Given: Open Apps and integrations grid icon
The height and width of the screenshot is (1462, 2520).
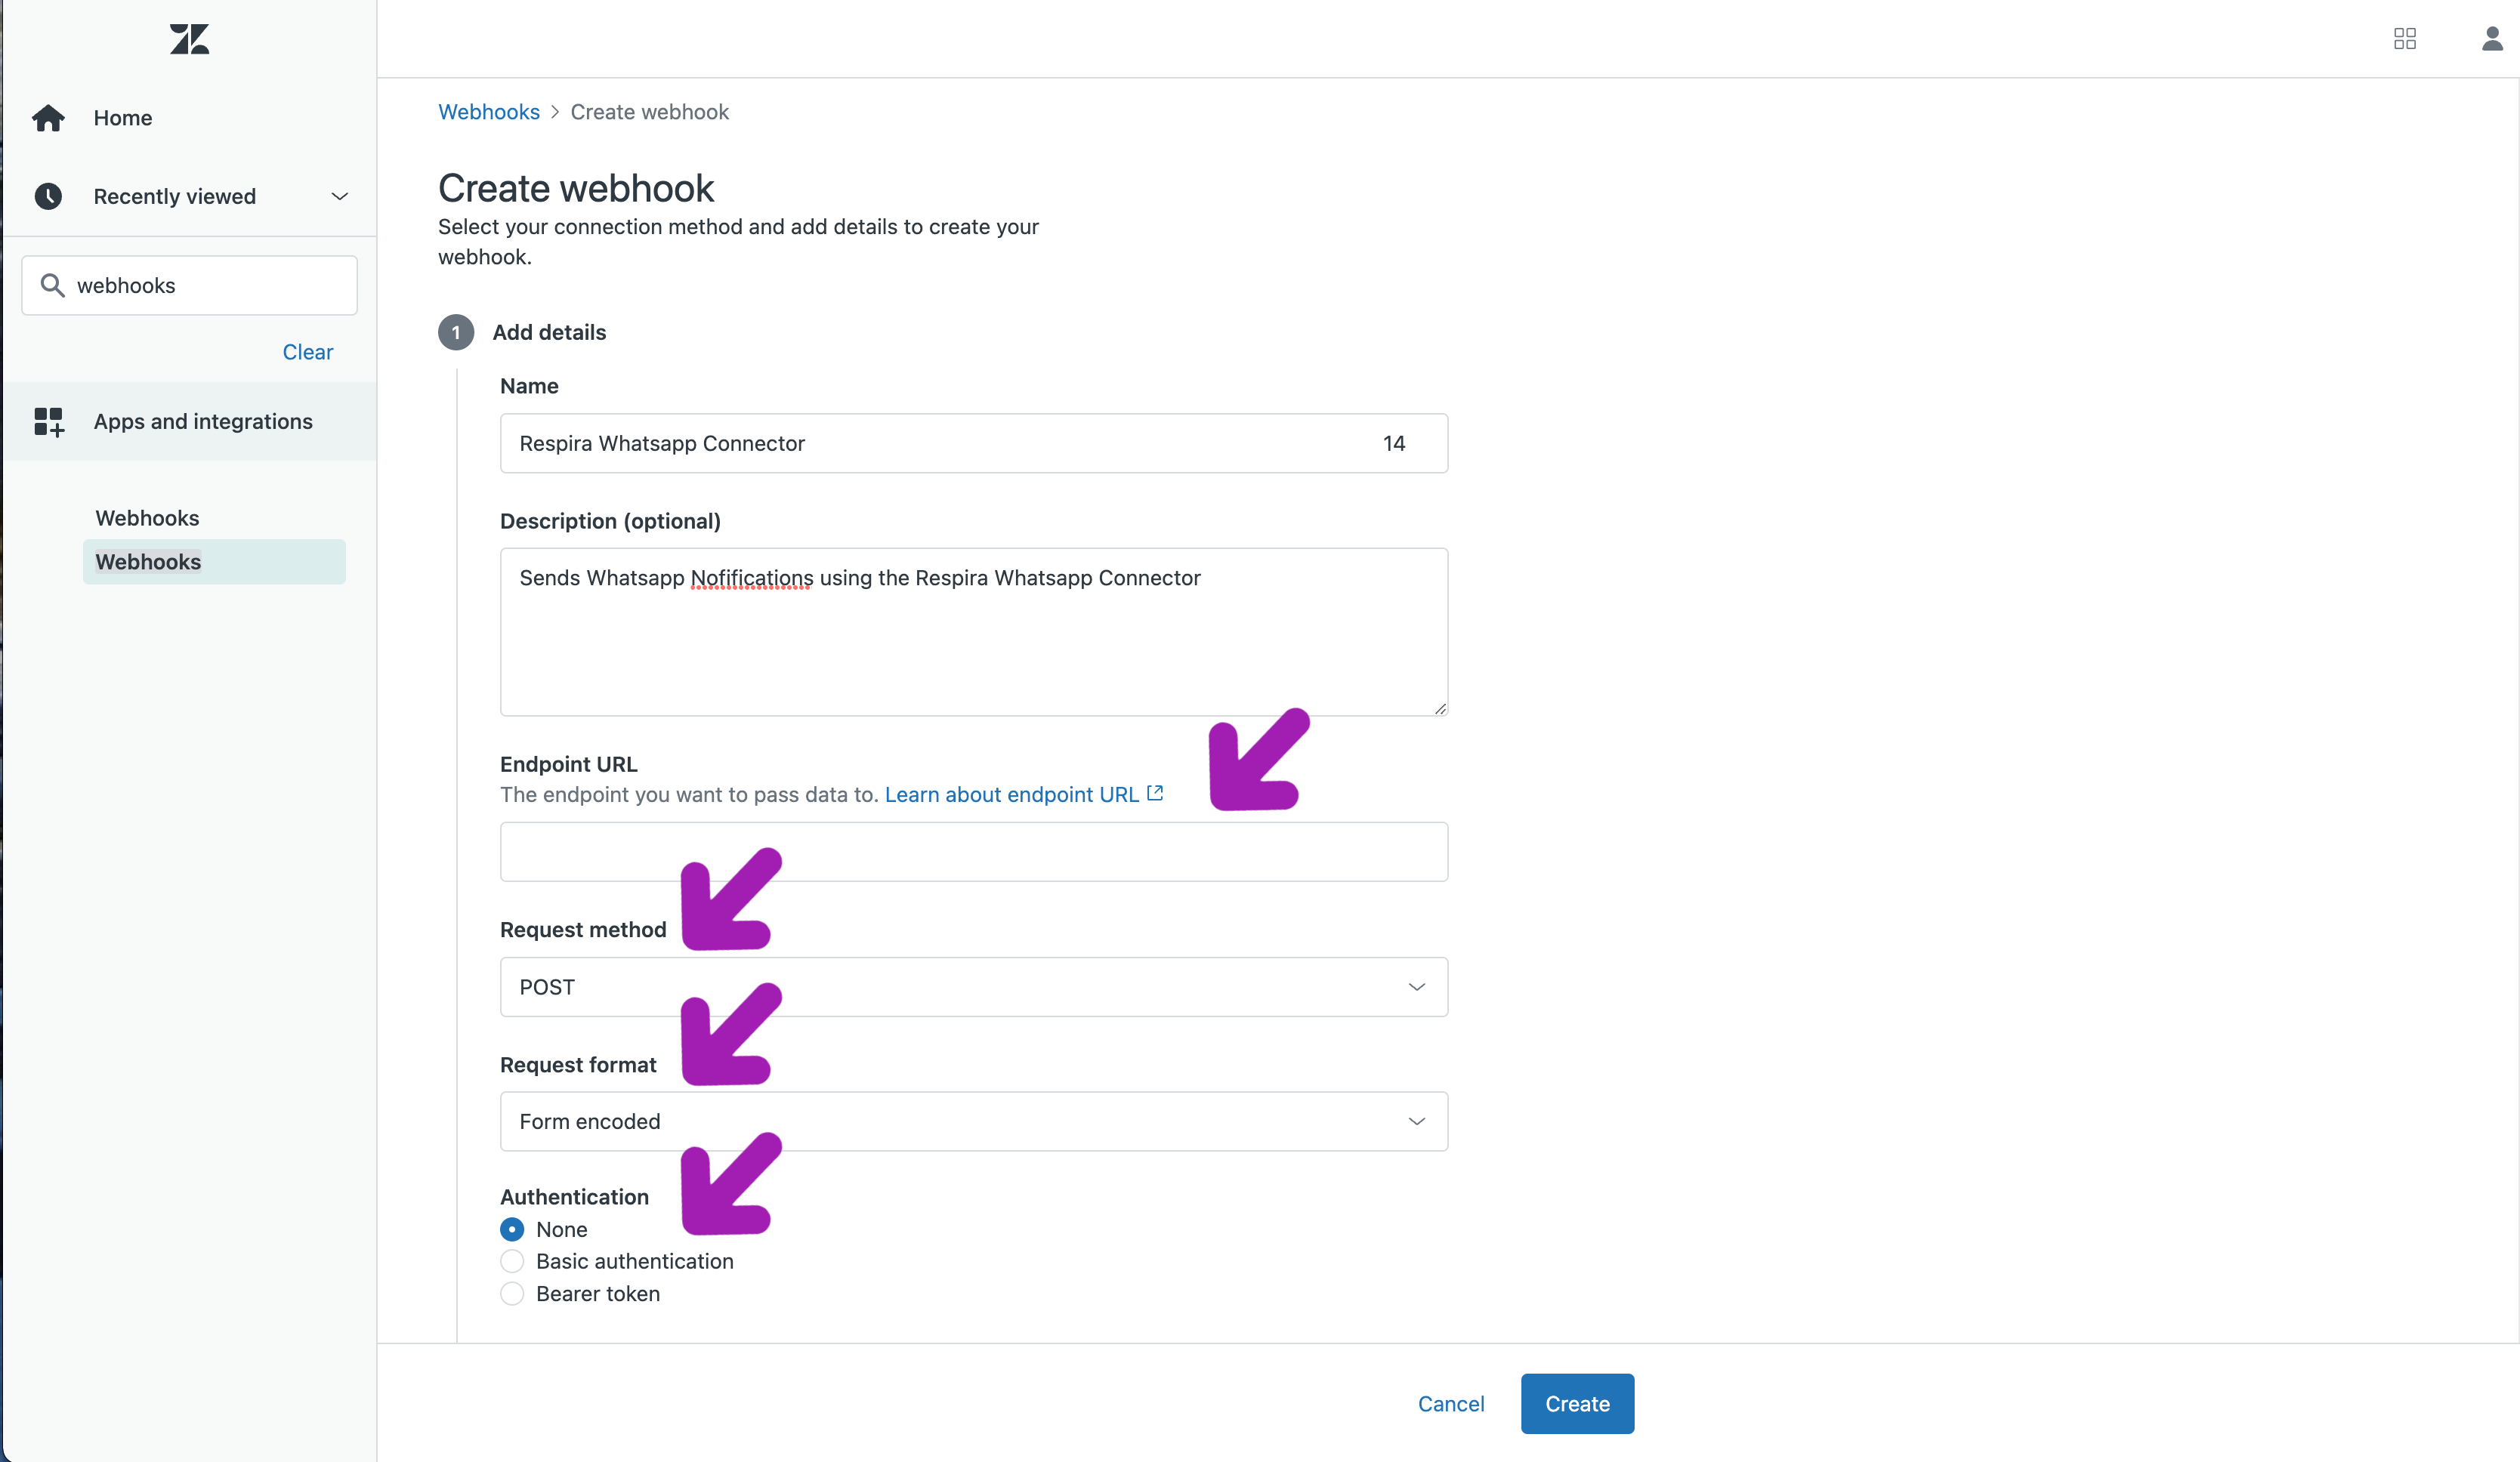Looking at the screenshot, I should click(49, 421).
